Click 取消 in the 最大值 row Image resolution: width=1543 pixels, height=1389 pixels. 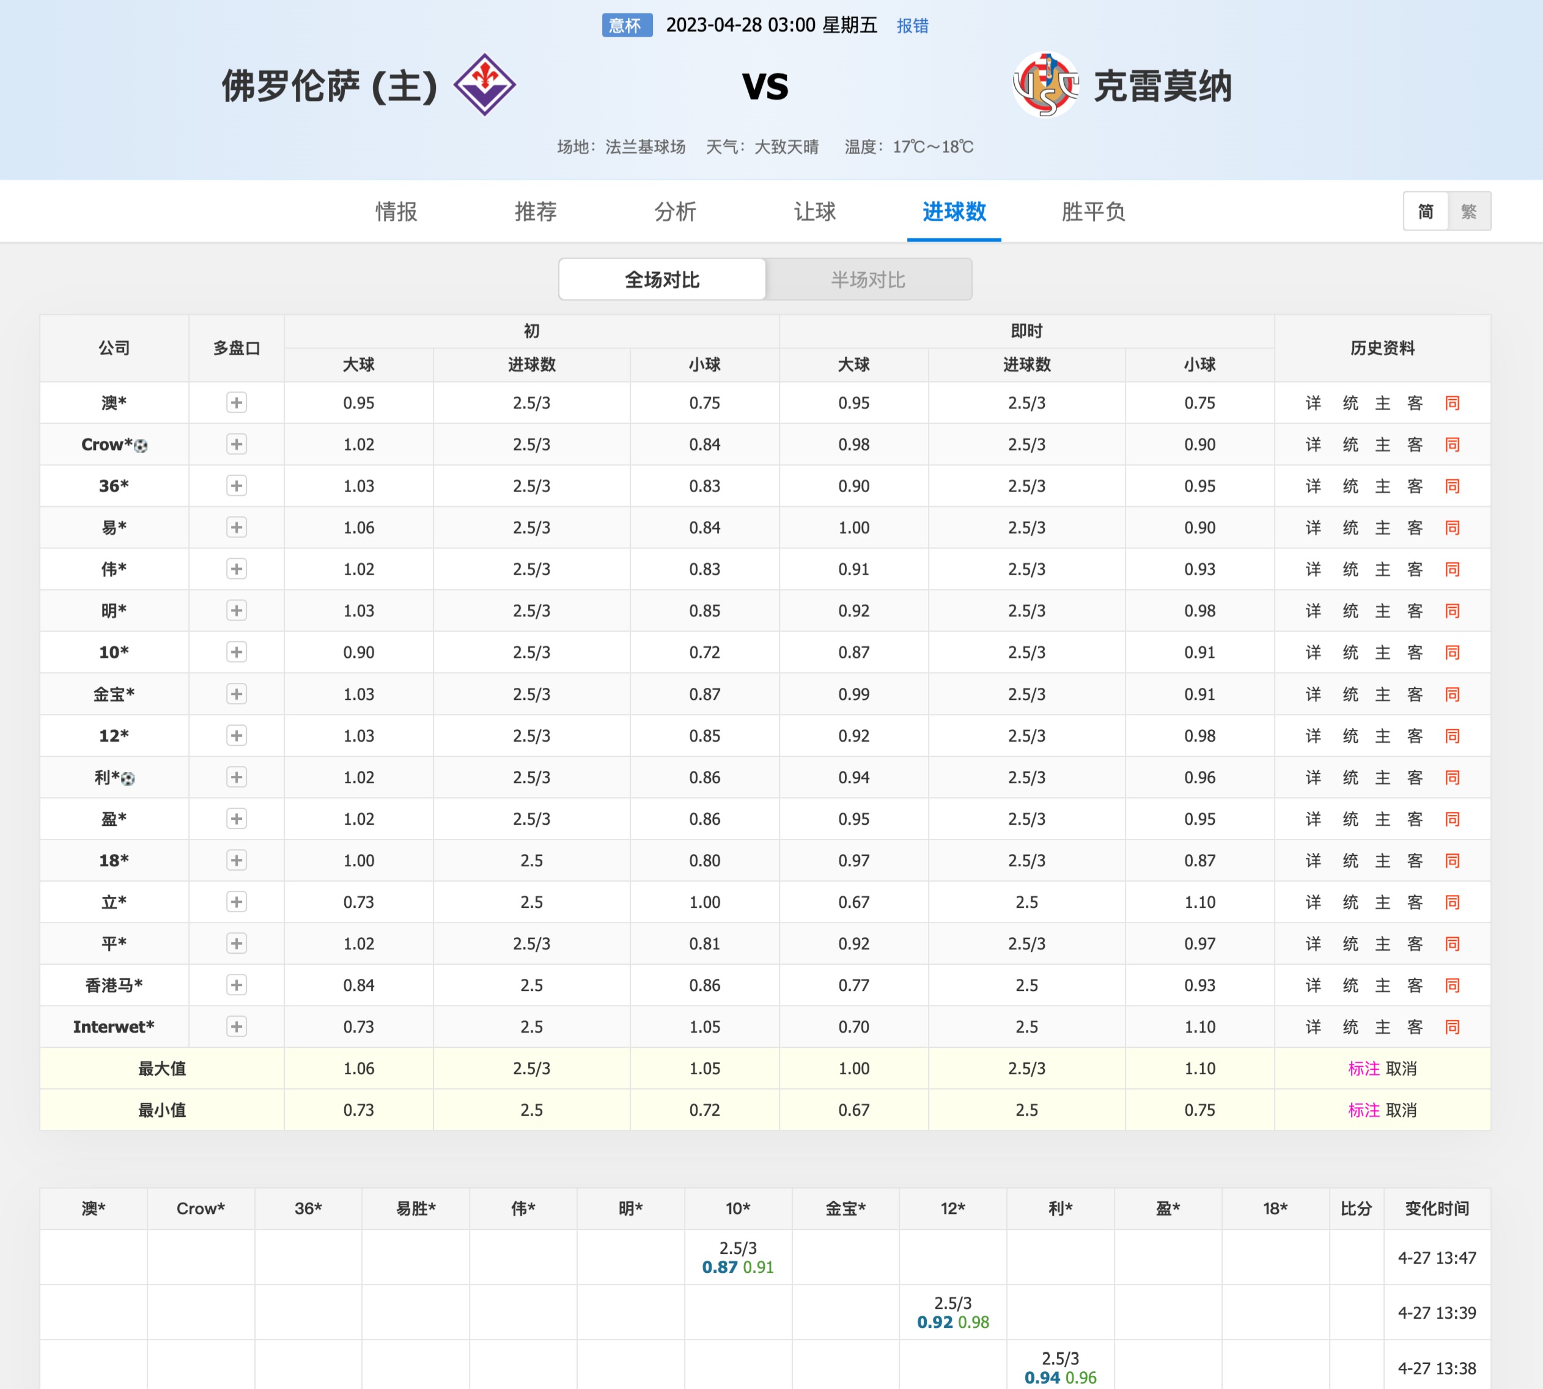1401,1069
